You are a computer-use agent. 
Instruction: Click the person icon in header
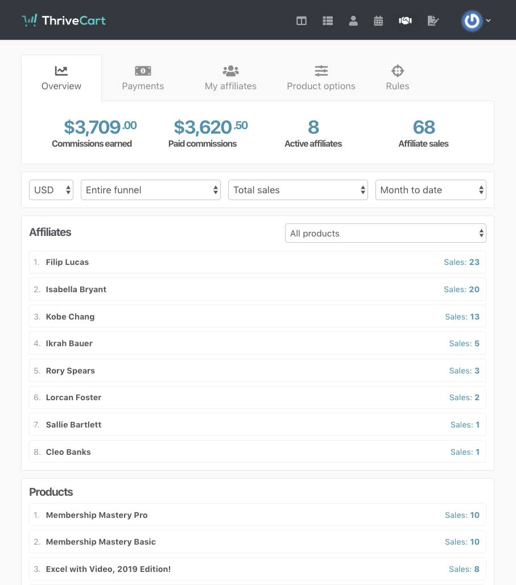[353, 21]
